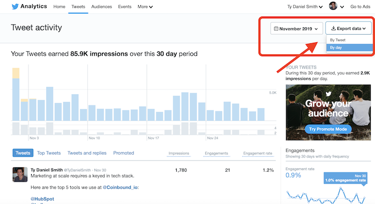The height and width of the screenshot is (204, 375).
Task: Open the @Coinbound_io mention link
Action: pos(120,187)
